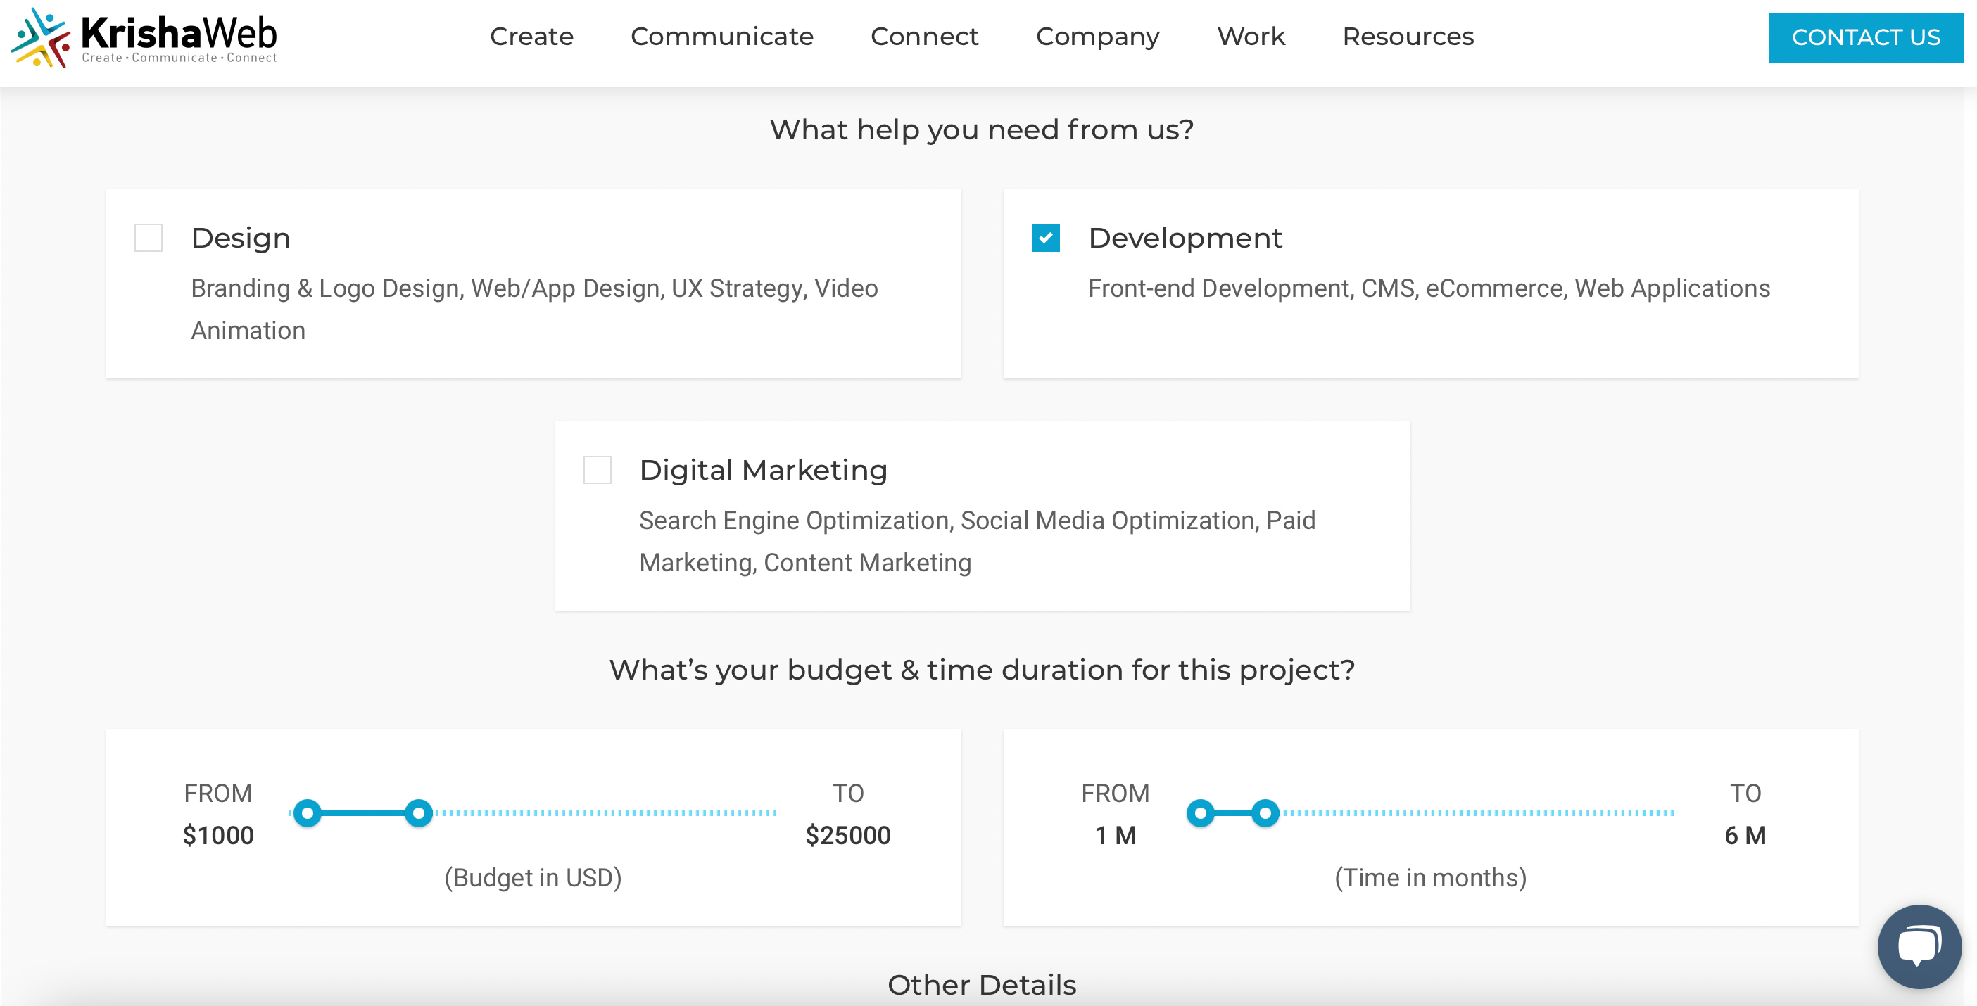Check the Design checkbox
The width and height of the screenshot is (1977, 1006).
click(x=149, y=238)
